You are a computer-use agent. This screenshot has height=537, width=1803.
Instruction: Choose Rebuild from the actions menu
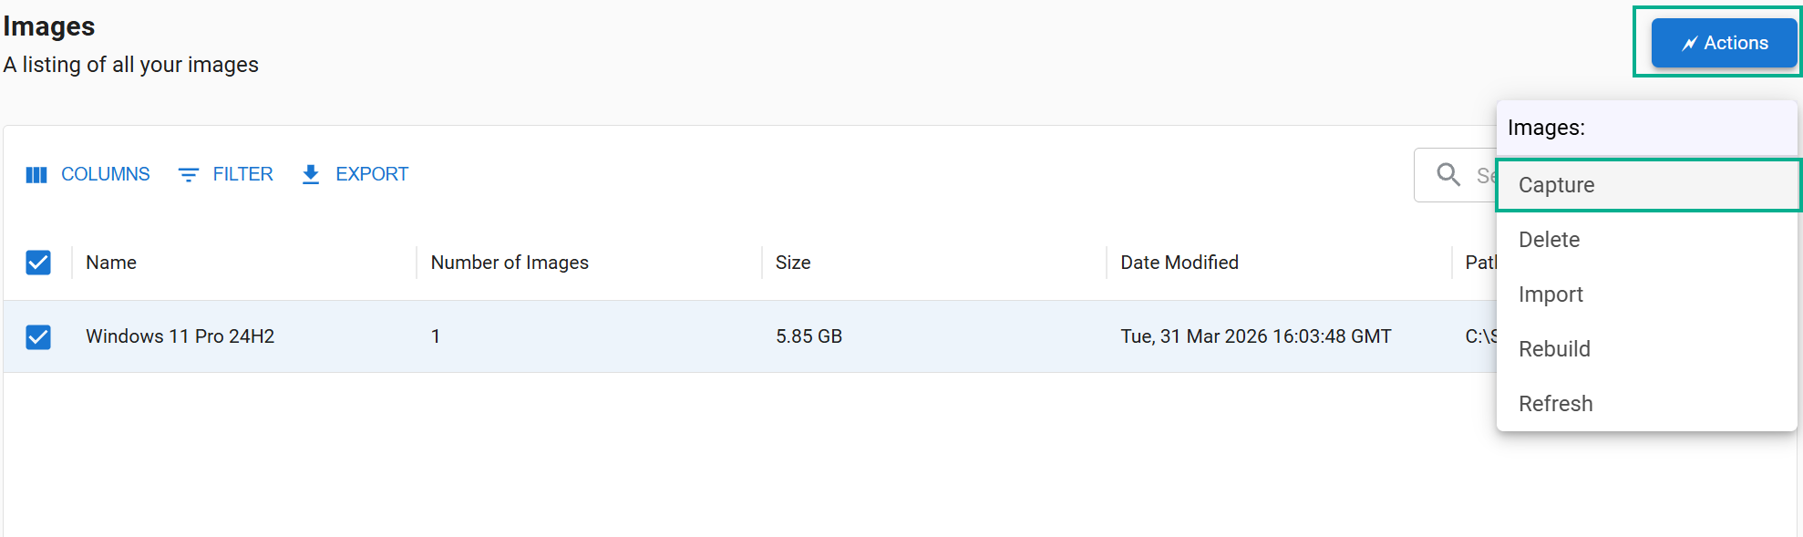coord(1647,349)
